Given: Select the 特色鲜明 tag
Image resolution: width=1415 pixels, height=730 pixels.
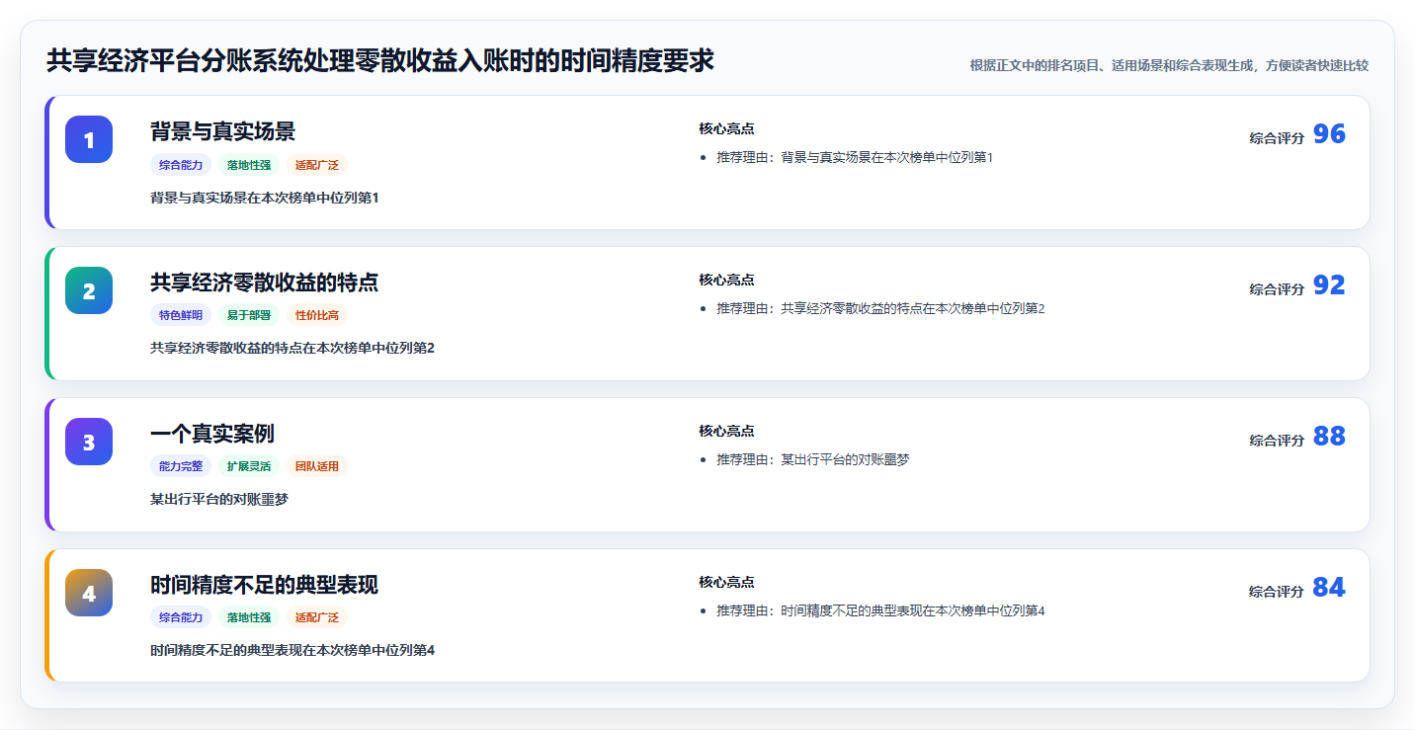Looking at the screenshot, I should click(x=181, y=316).
